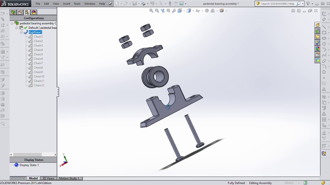Select the Chain12 explode step
330x185 pixels.
point(39,85)
